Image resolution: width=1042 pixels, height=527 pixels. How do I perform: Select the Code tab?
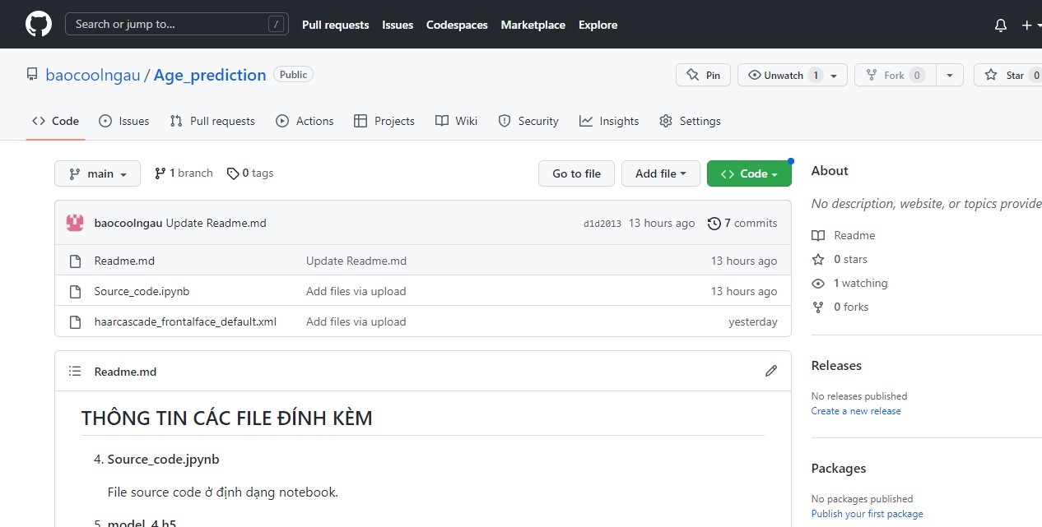(x=56, y=121)
